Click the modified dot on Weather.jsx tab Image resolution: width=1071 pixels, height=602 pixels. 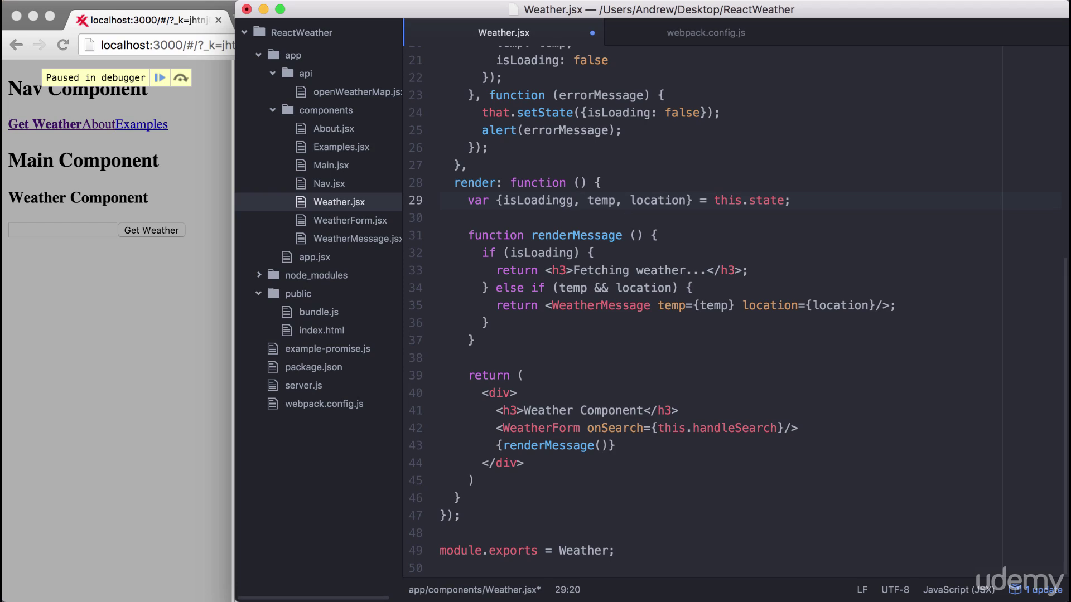(x=592, y=33)
